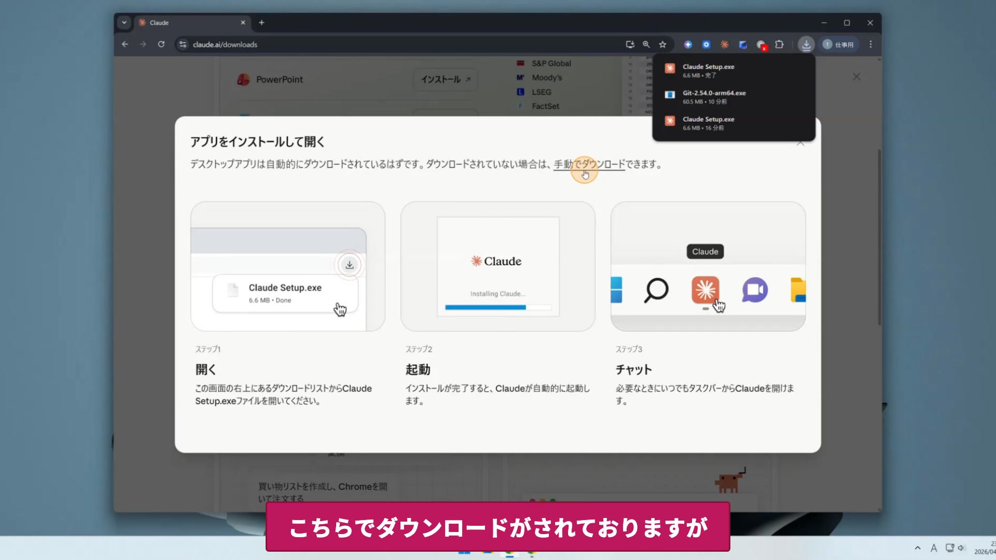Bookmark this page with the star icon

tap(662, 45)
